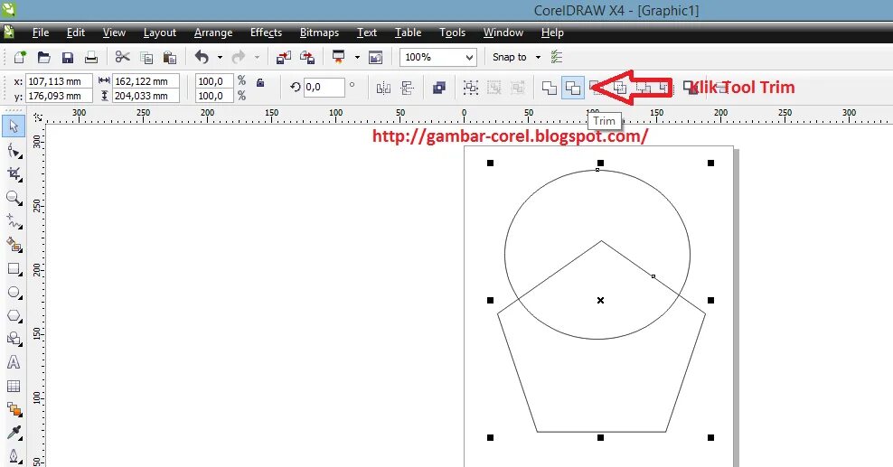
Task: Cut selection with the scissors icon
Action: pyautogui.click(x=122, y=57)
